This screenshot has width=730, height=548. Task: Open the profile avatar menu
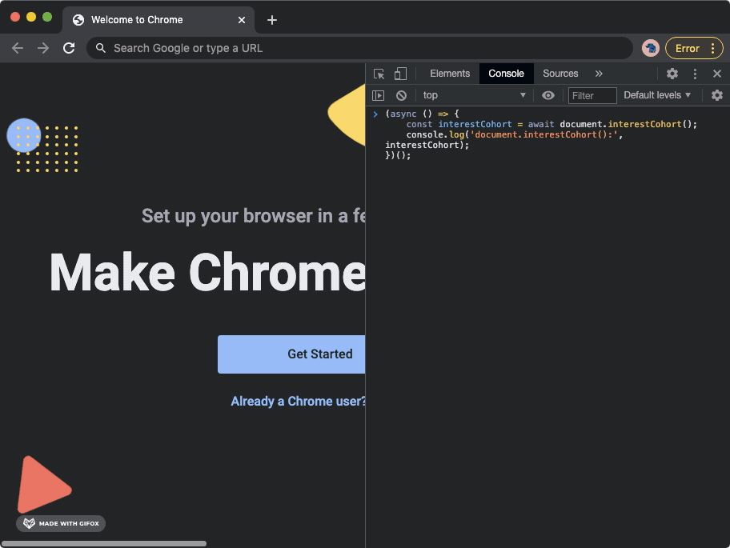(651, 48)
